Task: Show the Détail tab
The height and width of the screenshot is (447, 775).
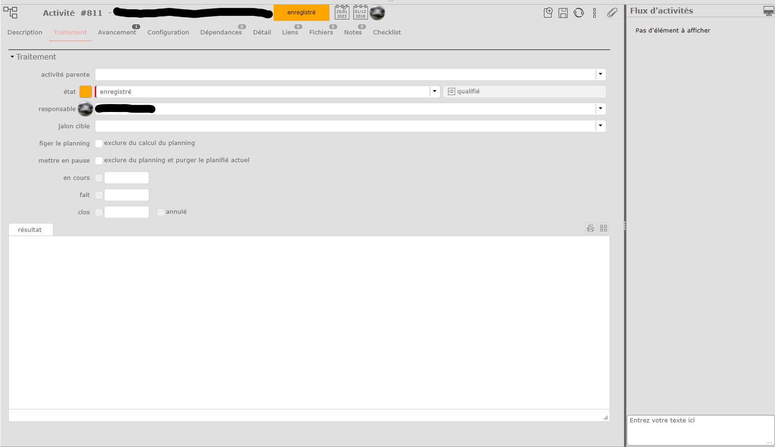Action: point(262,32)
